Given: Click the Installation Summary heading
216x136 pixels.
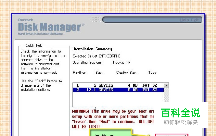Looking at the screenshot, I should point(93,49).
